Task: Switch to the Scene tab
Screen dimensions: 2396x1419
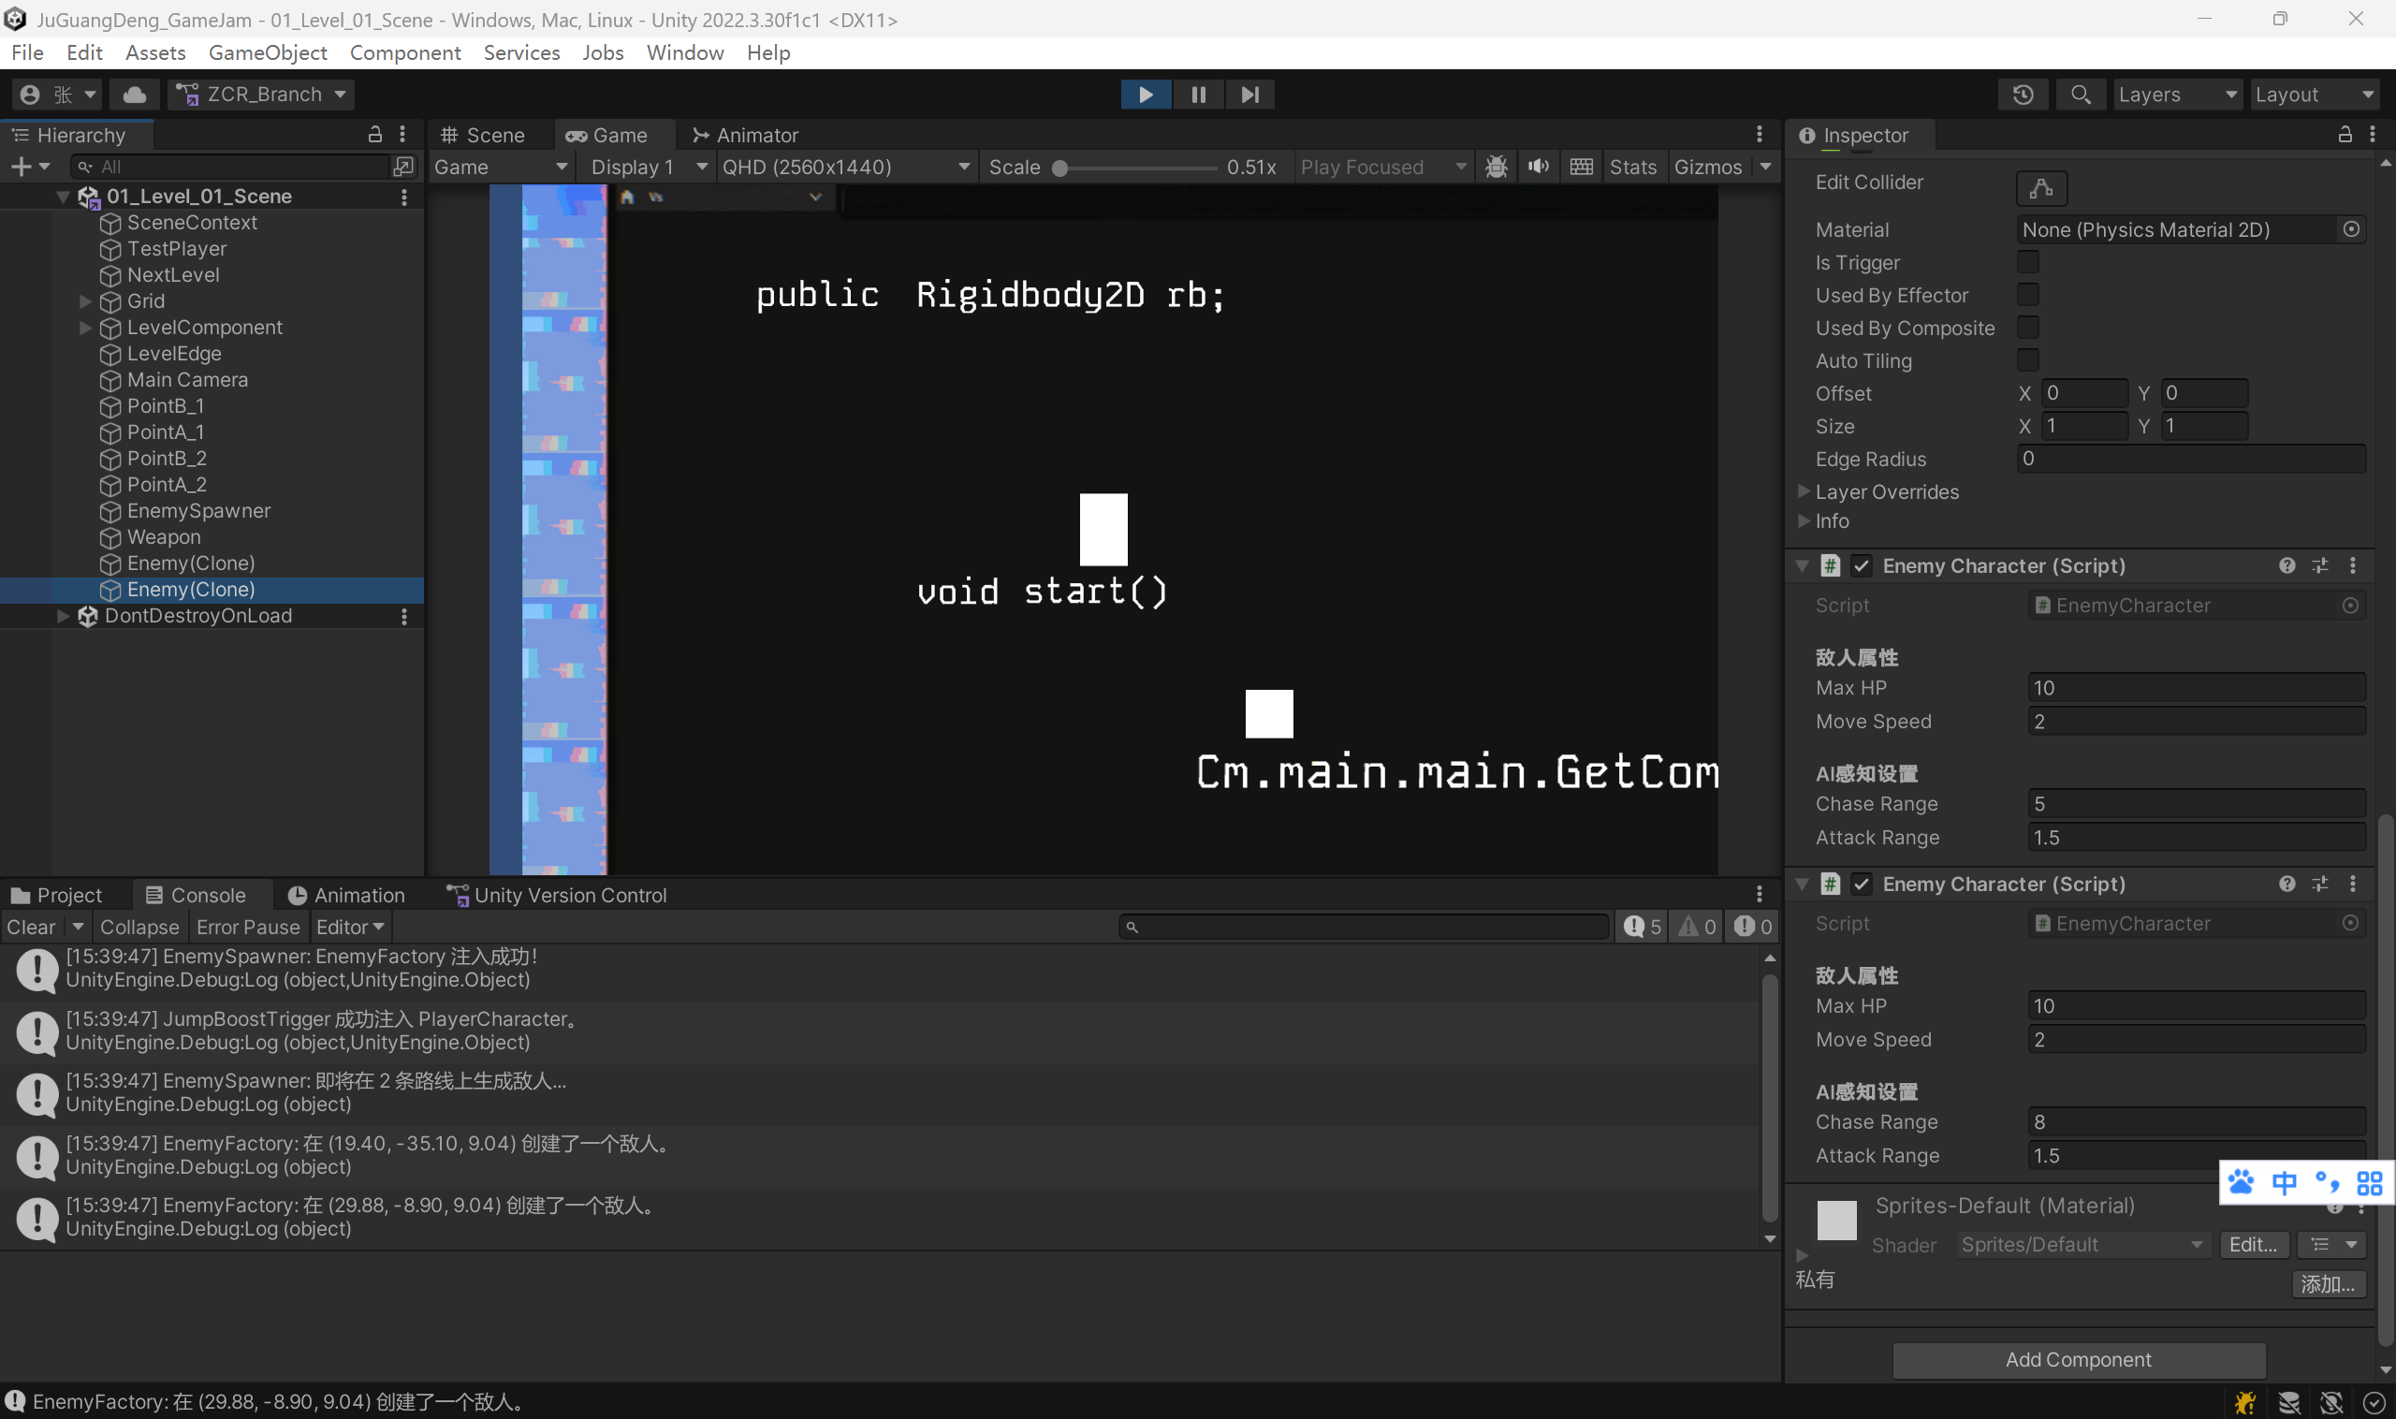Action: point(484,136)
